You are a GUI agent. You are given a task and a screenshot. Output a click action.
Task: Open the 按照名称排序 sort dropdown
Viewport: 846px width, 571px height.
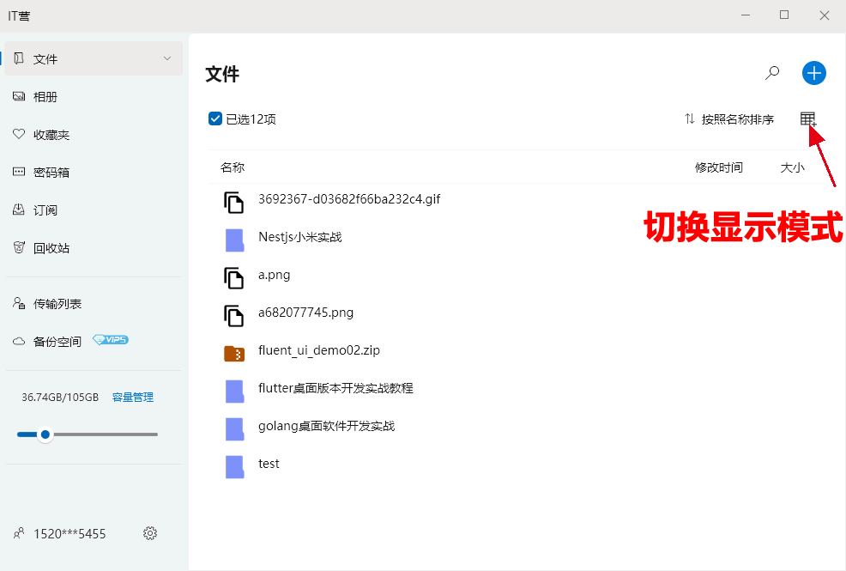(737, 119)
